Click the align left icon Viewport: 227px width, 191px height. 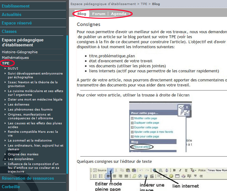(108, 176)
